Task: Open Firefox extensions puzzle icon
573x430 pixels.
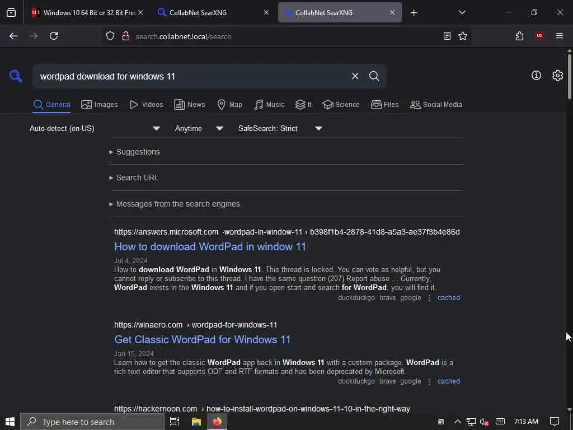Action: coord(519,36)
